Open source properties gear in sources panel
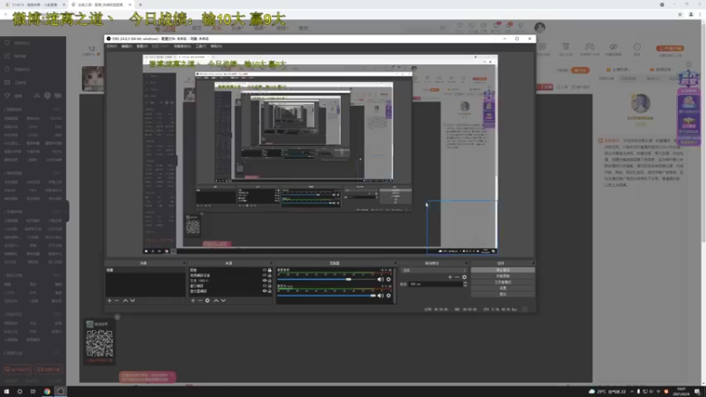The height and width of the screenshot is (397, 706). [207, 300]
